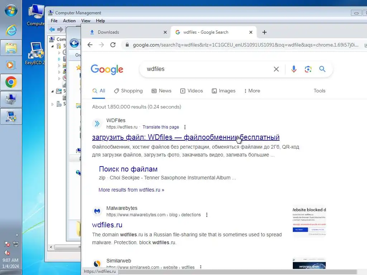Screen dimensions: 367x275
Task: Open search Tools button
Action: [319, 91]
